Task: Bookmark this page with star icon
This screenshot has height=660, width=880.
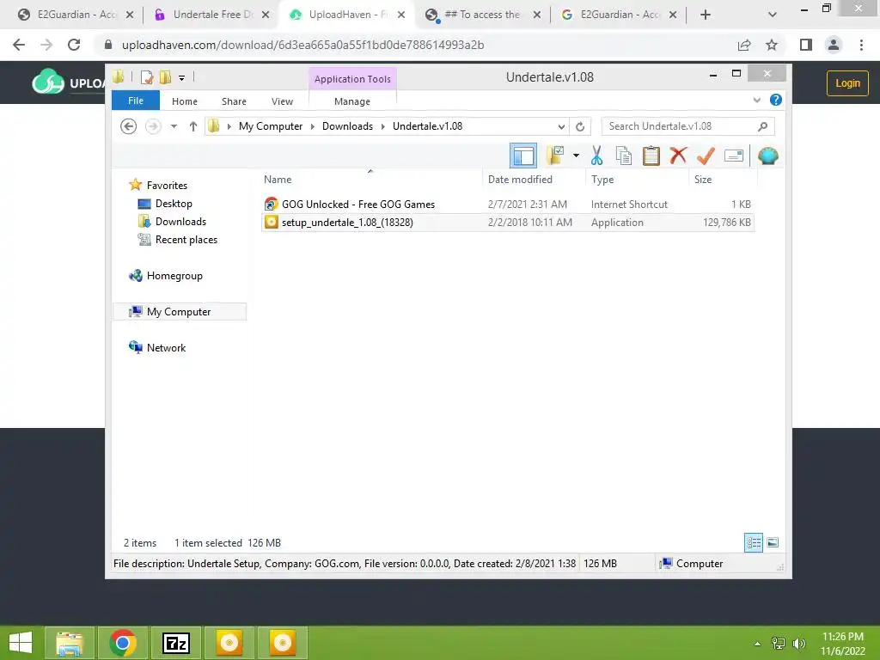Action: tap(772, 45)
